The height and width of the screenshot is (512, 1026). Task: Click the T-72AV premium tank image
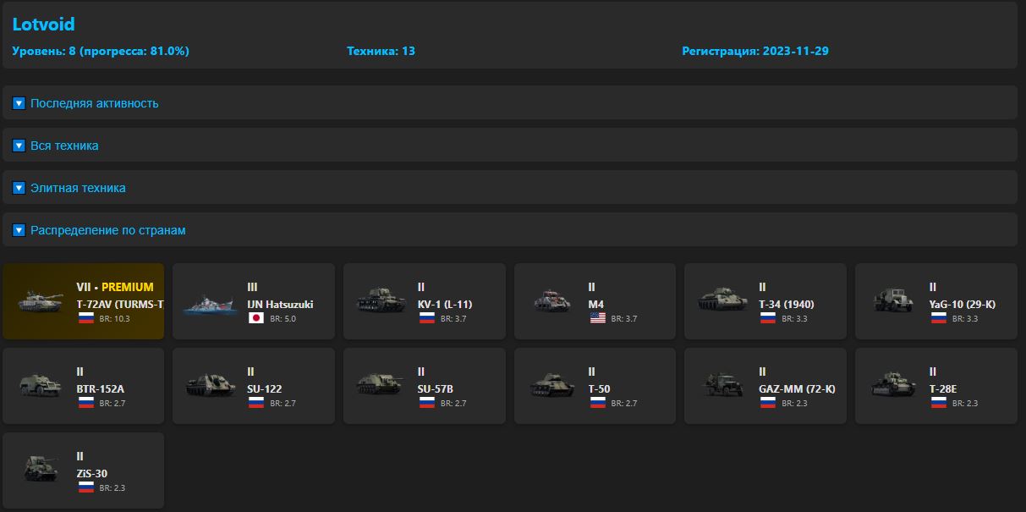40,301
